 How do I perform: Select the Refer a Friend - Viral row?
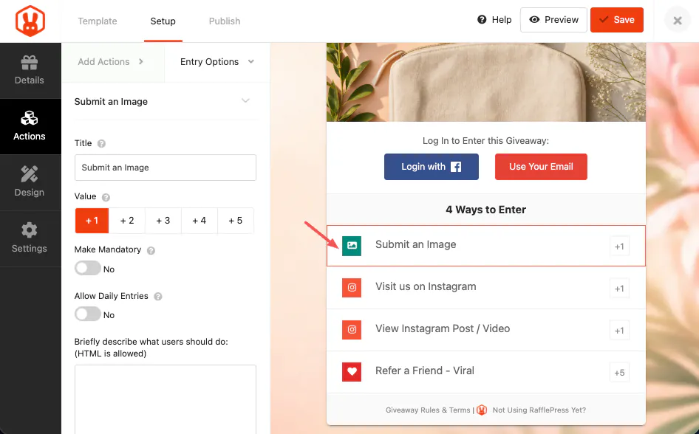(x=486, y=372)
